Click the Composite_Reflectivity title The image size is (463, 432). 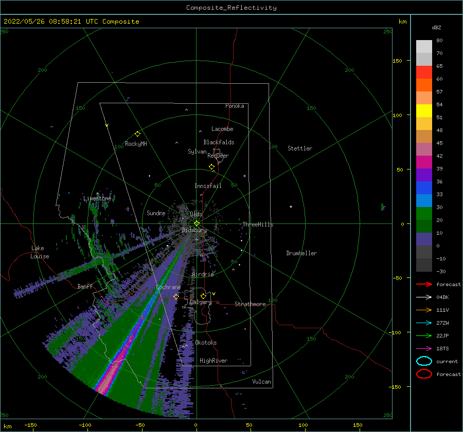[231, 8]
